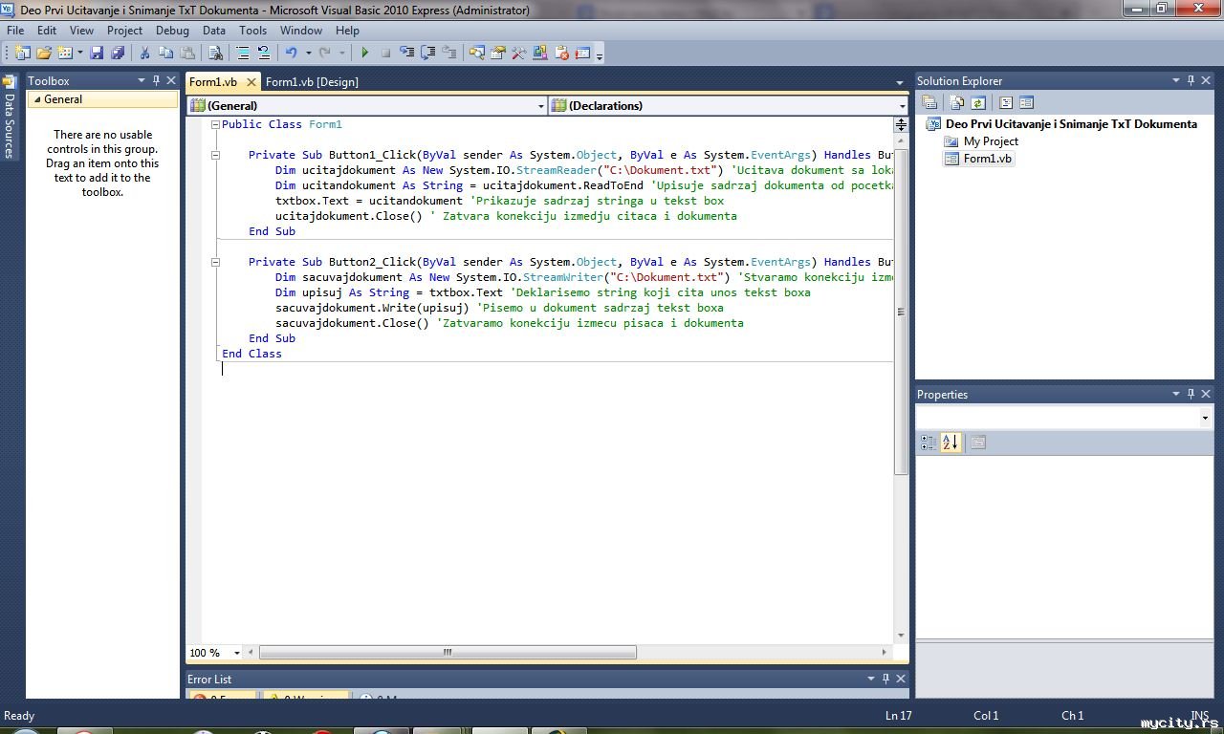Image resolution: width=1224 pixels, height=734 pixels.
Task: Collapse the Button1_Click sub code region
Action: (215, 155)
